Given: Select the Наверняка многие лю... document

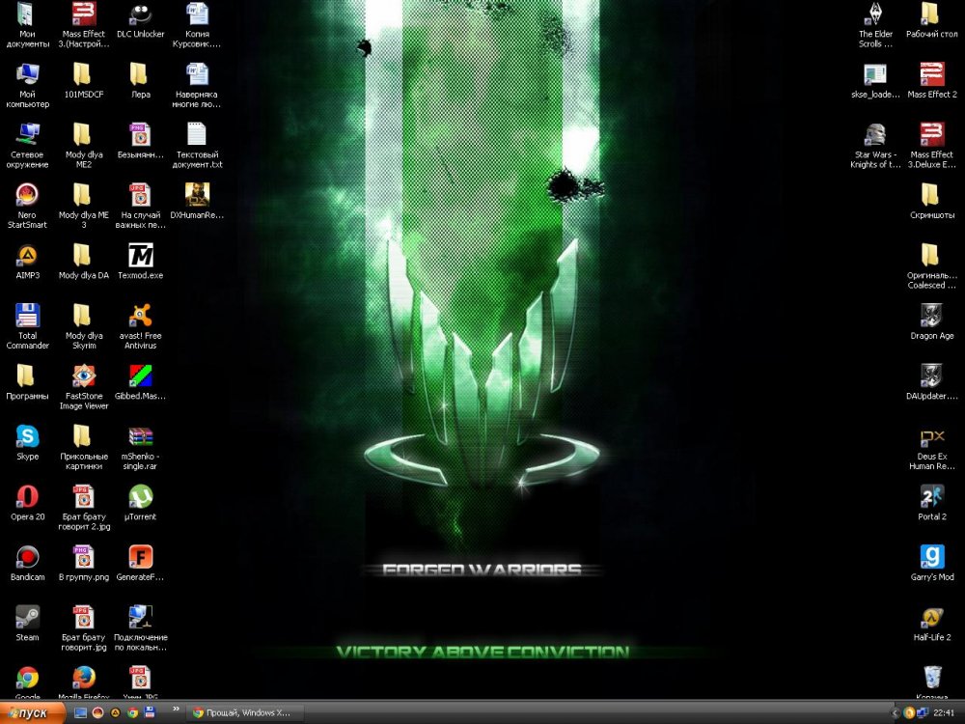Looking at the screenshot, I should (197, 85).
